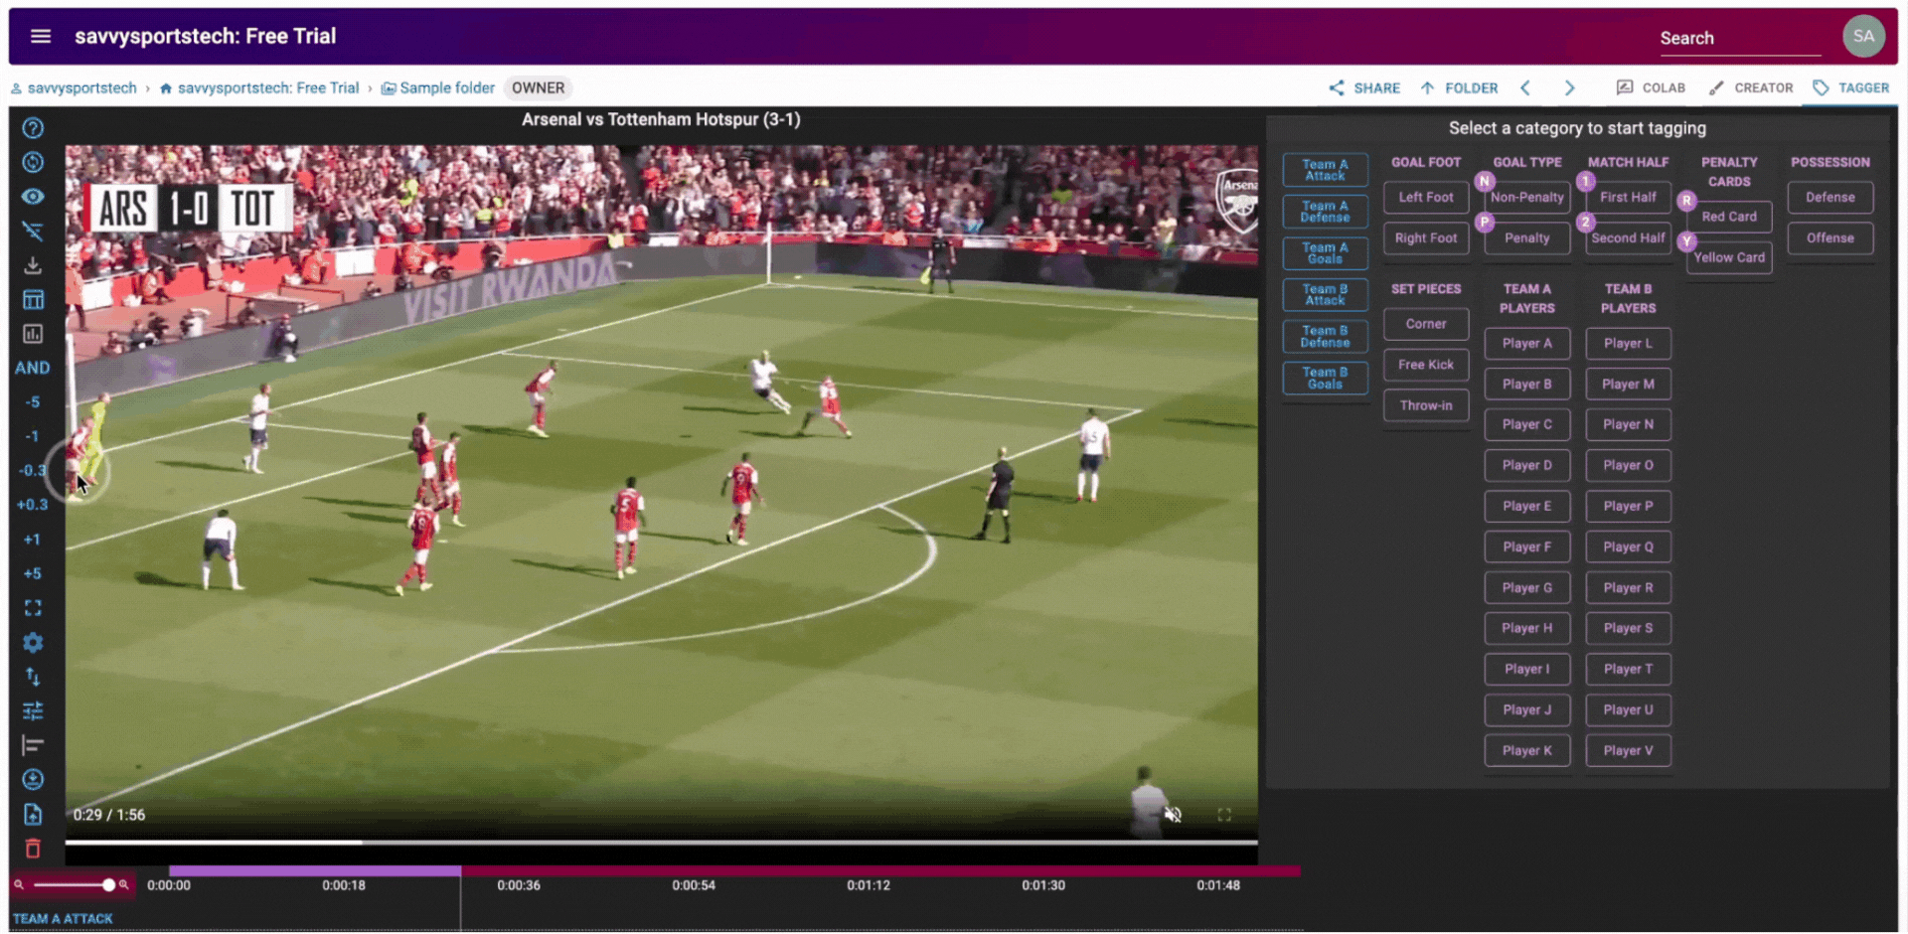The width and height of the screenshot is (1908, 934).
Task: Select the Defense possession tag
Action: [1830, 198]
